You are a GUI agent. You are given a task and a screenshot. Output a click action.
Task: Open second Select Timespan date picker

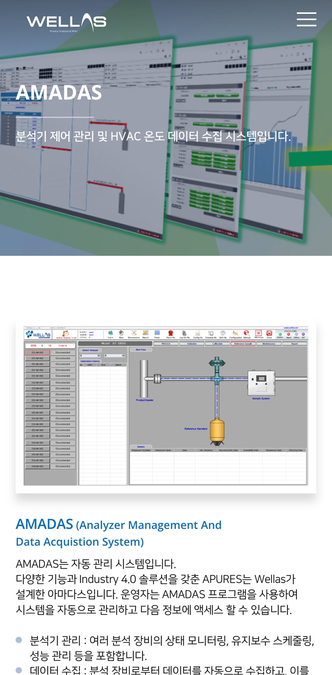[115, 355]
